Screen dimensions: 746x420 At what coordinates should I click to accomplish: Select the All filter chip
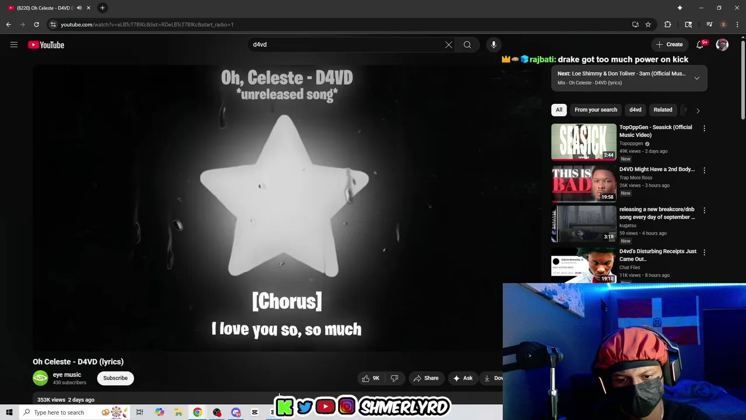[559, 110]
